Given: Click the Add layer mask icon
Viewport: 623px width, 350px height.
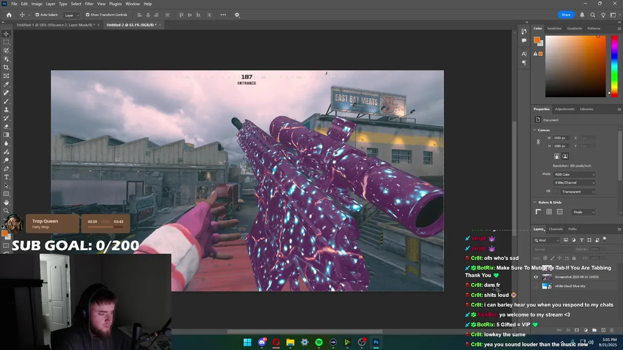Looking at the screenshot, I should [x=577, y=330].
